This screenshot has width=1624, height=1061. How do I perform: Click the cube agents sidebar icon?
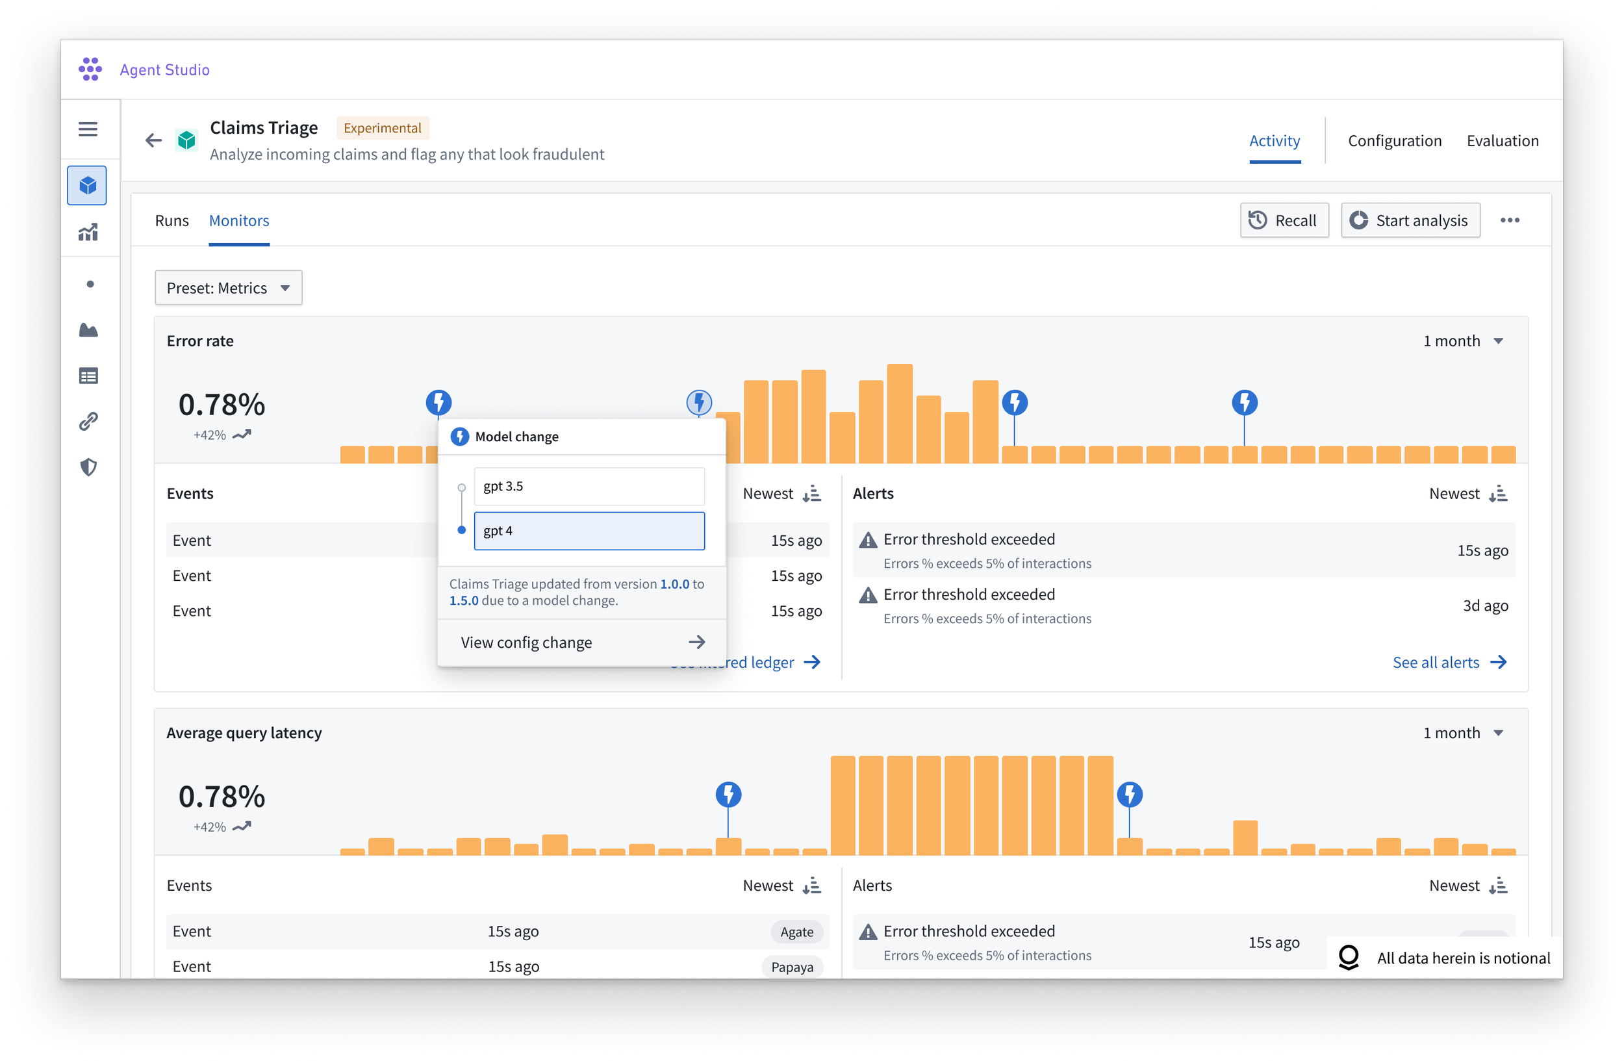point(87,186)
